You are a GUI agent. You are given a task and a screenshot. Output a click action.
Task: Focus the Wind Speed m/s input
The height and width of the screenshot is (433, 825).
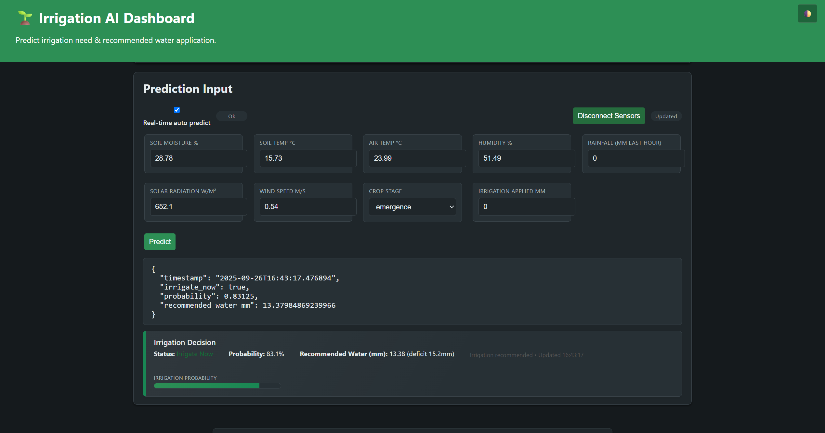click(x=308, y=207)
